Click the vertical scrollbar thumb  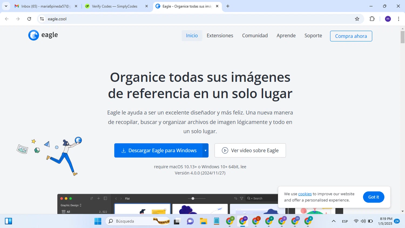coord(403,37)
